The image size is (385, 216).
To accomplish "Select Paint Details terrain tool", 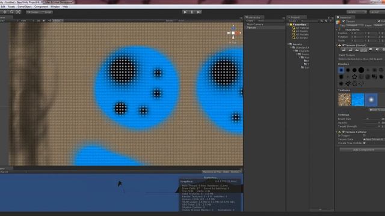I will [377, 50].
